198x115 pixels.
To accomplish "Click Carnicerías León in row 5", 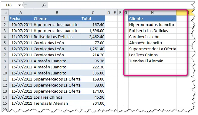I will (57, 43).
